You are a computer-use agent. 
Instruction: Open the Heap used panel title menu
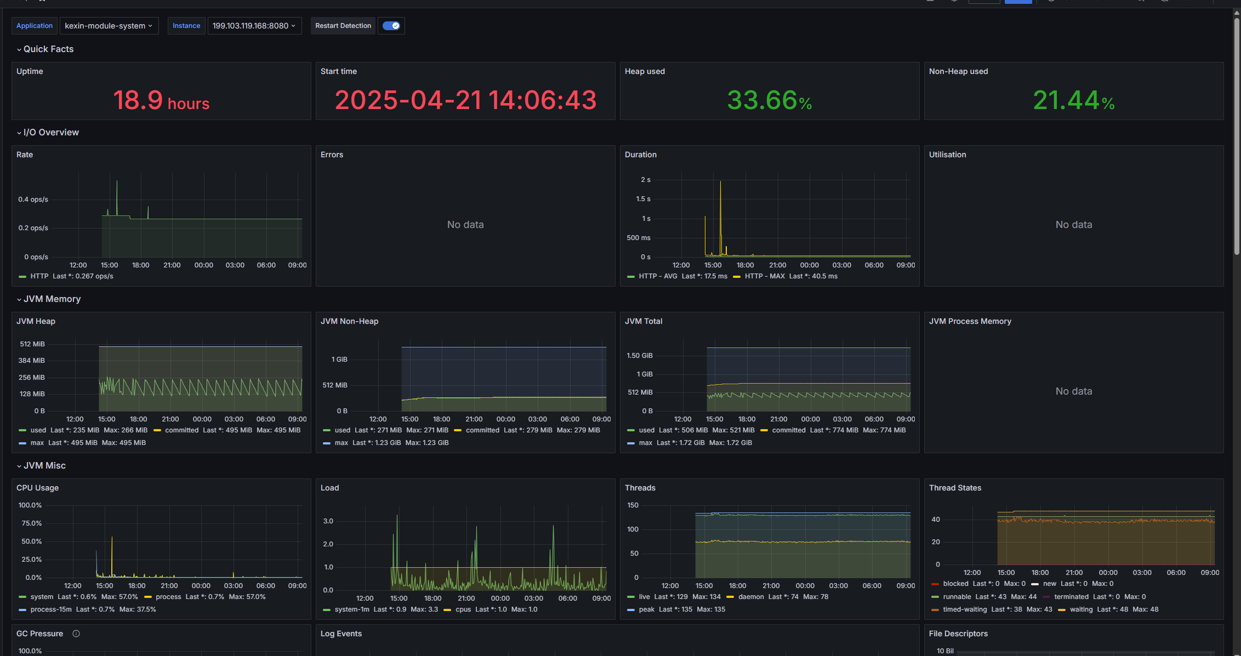(x=645, y=71)
